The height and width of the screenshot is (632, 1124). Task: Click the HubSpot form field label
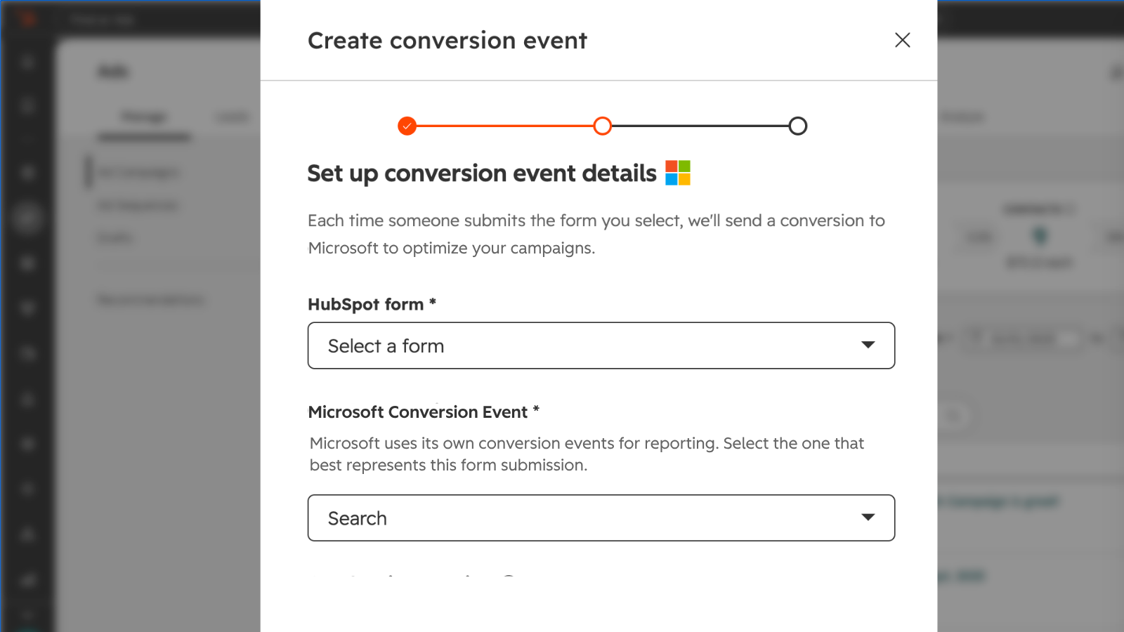pos(372,304)
